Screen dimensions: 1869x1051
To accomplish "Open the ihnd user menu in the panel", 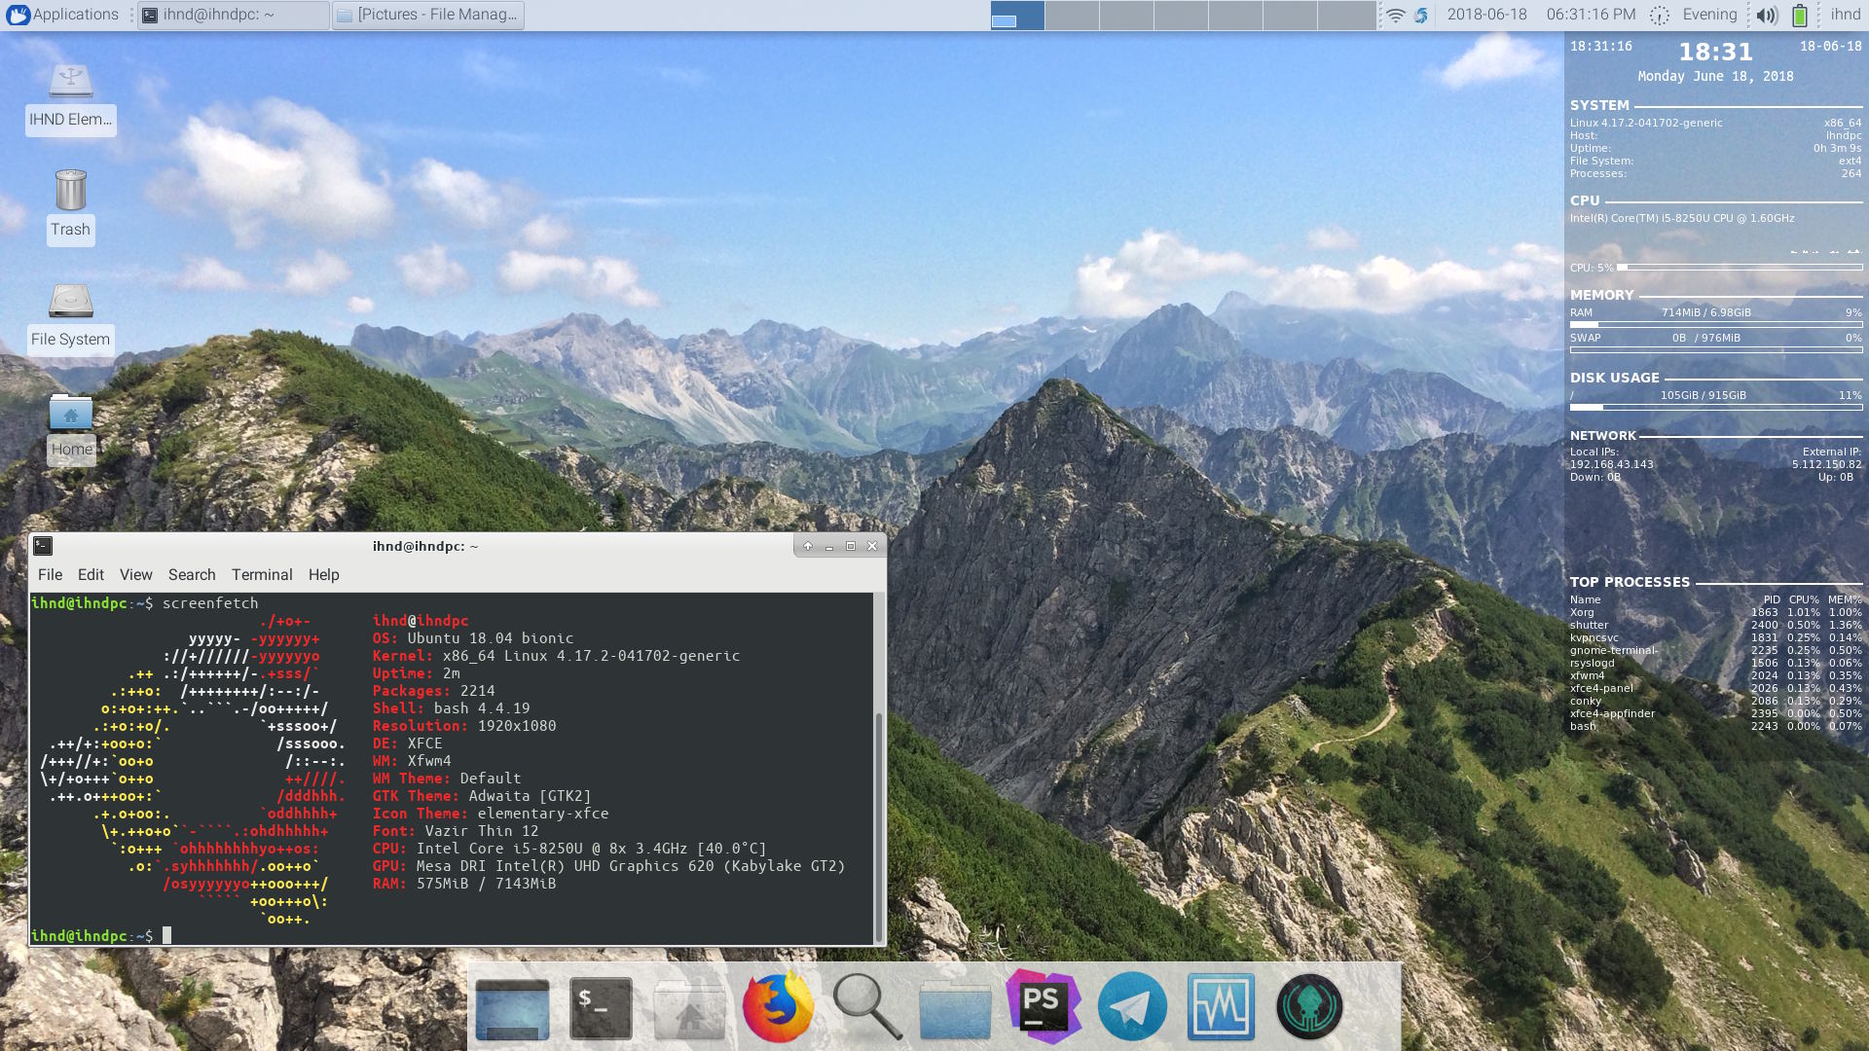I will pyautogui.click(x=1845, y=15).
